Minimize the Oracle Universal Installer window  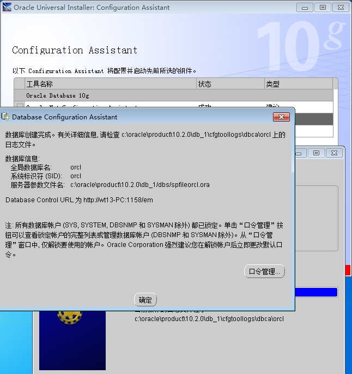[x=305, y=8]
